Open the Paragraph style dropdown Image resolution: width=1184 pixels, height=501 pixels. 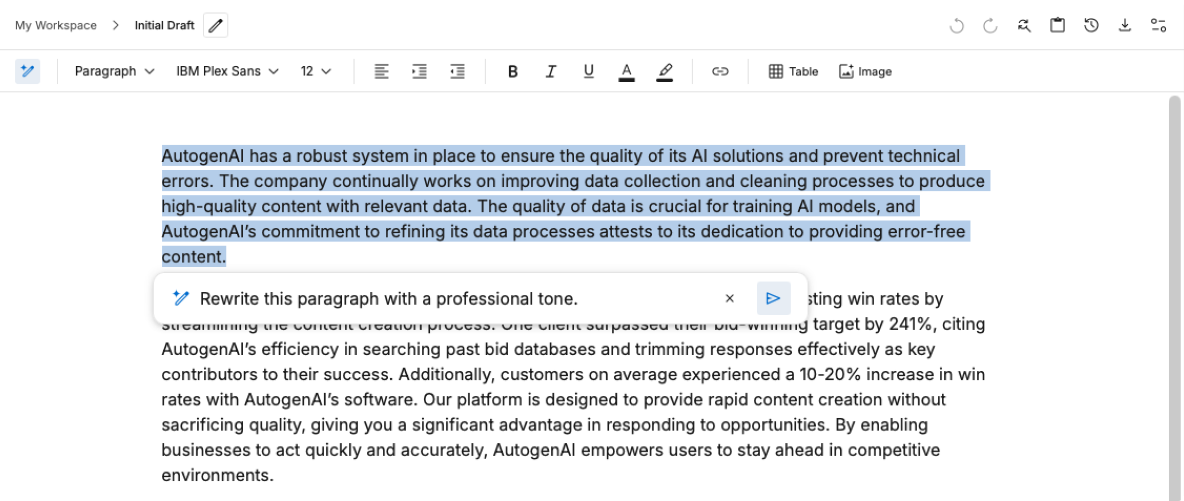pos(114,72)
